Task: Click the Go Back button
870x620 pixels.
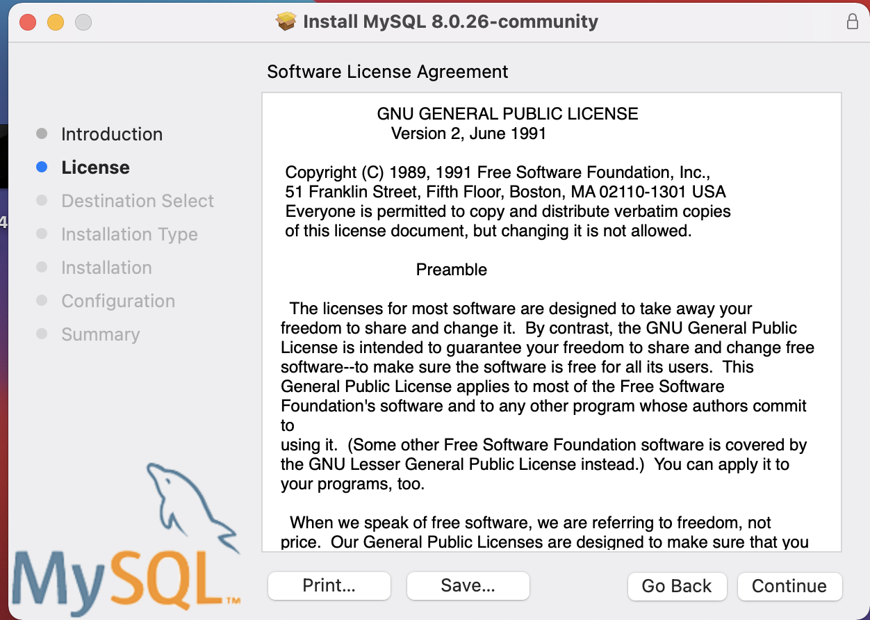Action: tap(677, 586)
